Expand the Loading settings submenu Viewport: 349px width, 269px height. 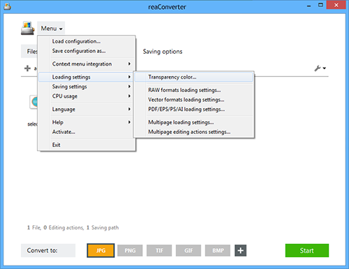(87, 77)
